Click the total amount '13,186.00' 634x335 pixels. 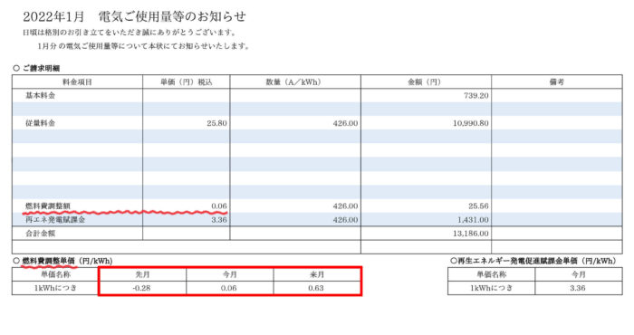tap(471, 234)
